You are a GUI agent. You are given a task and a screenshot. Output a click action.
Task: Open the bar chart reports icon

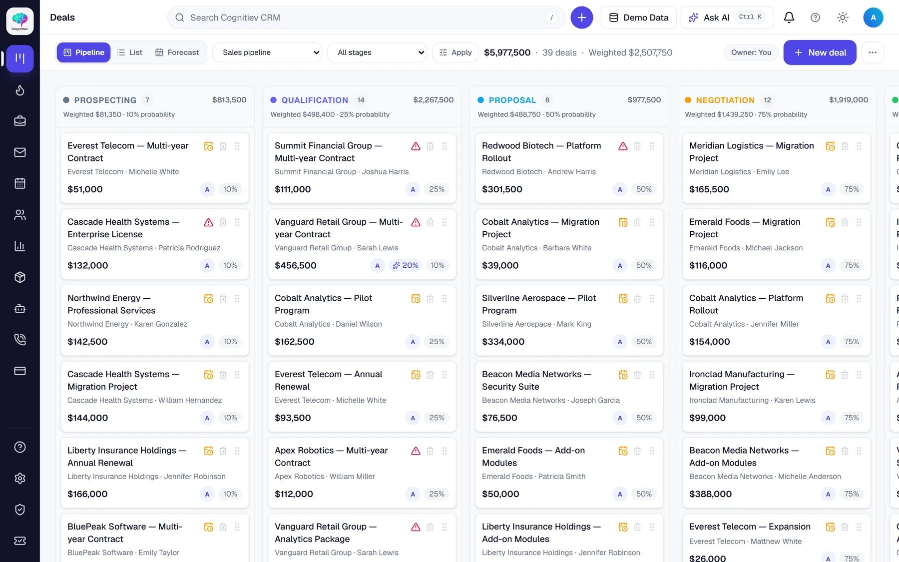click(x=20, y=246)
